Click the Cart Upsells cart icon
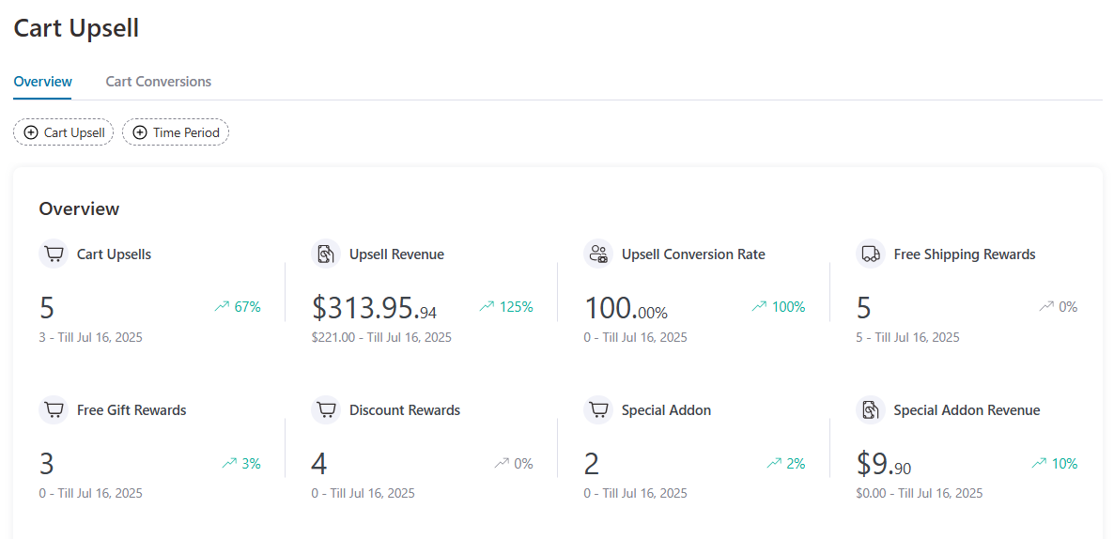The image size is (1114, 539). [x=54, y=254]
